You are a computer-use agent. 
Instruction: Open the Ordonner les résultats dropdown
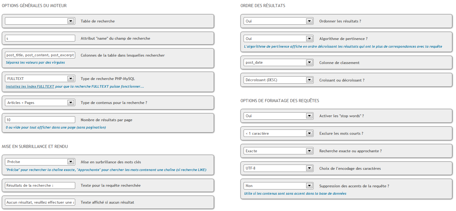point(278,21)
